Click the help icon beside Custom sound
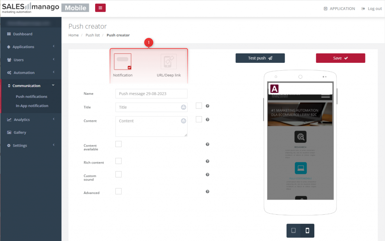 click(x=207, y=174)
